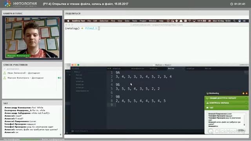This screenshot has width=251, height=141.
Task: Click the presenter webcam video
Action: point(32,38)
